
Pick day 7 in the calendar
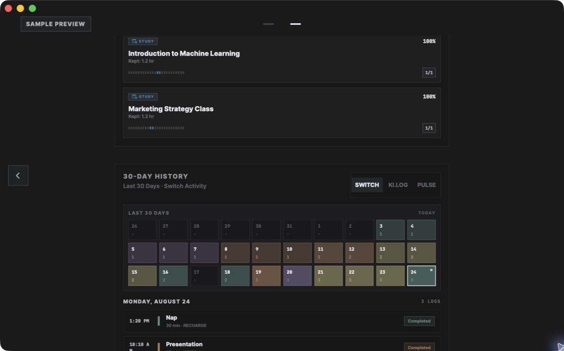[204, 253]
